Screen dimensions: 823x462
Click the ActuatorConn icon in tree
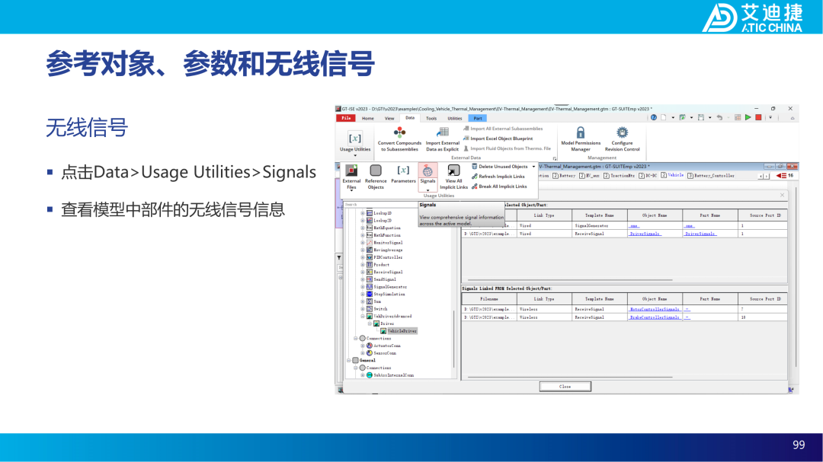(x=370, y=346)
